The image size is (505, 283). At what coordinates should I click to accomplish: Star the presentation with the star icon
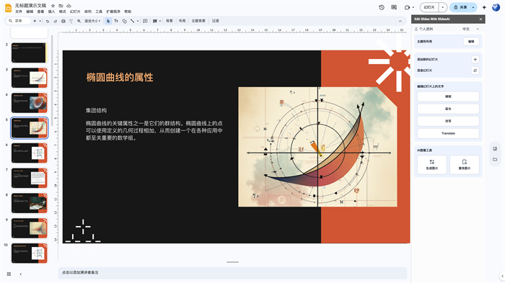53,6
